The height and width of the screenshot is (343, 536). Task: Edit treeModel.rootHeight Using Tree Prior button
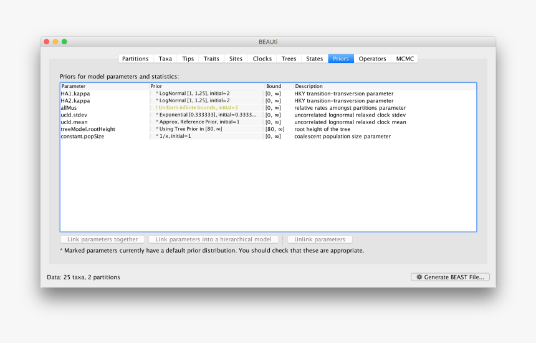pyautogui.click(x=206, y=129)
